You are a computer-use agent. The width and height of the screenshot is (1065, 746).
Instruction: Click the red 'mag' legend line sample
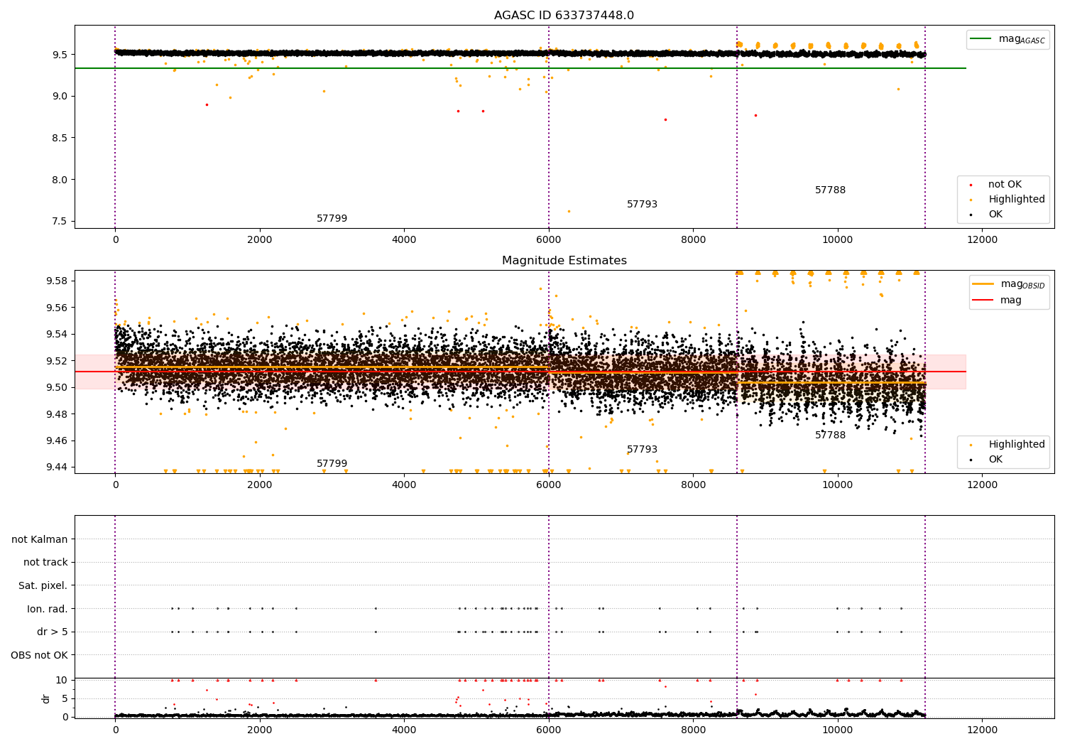983,300
